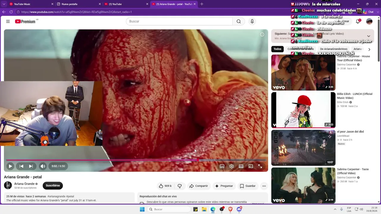Click the #petal hashtag
381x214 pixels.
(70, 196)
